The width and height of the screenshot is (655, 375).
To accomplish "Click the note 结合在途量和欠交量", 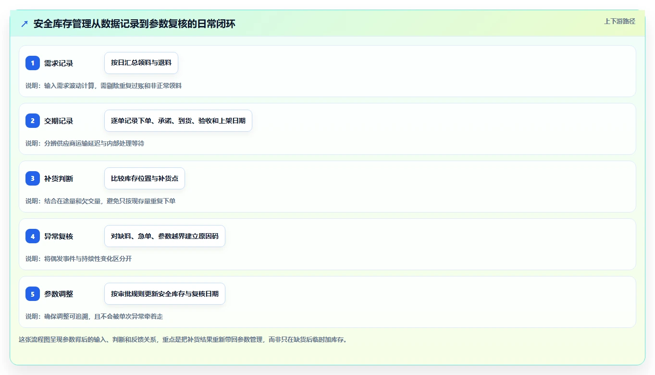I will pyautogui.click(x=100, y=201).
